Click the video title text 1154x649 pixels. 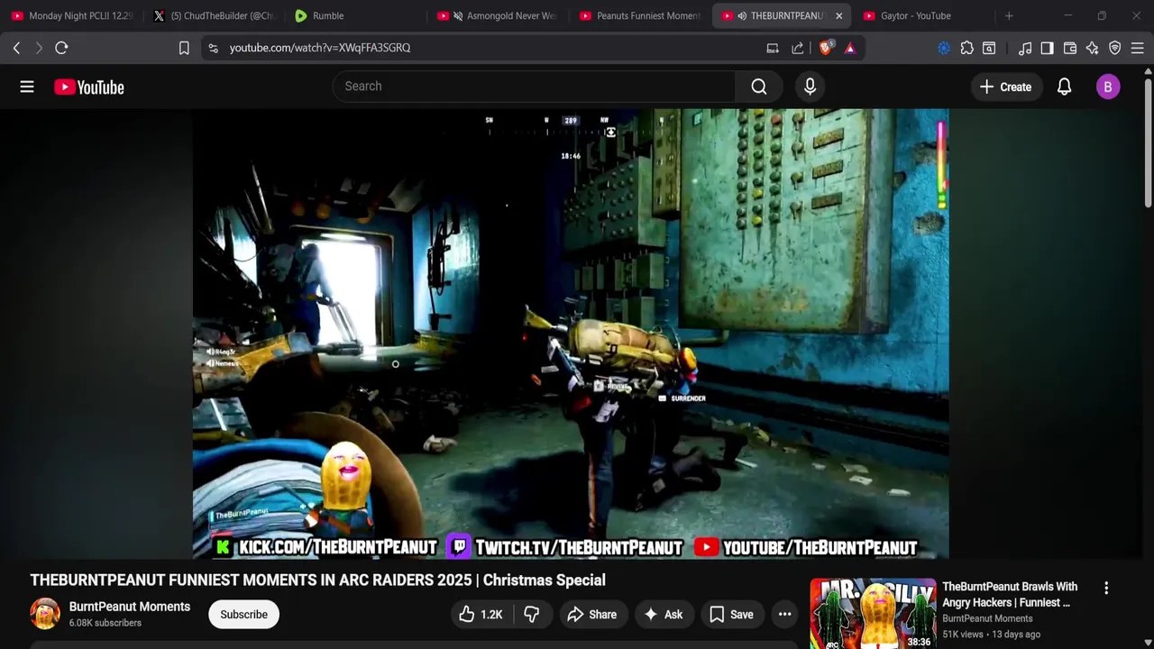317,580
